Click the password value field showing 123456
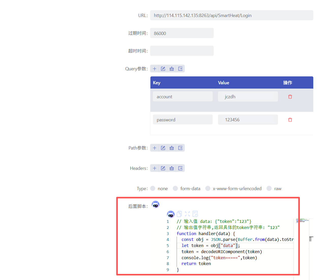Screen dimensions: 327x280 click(248, 120)
